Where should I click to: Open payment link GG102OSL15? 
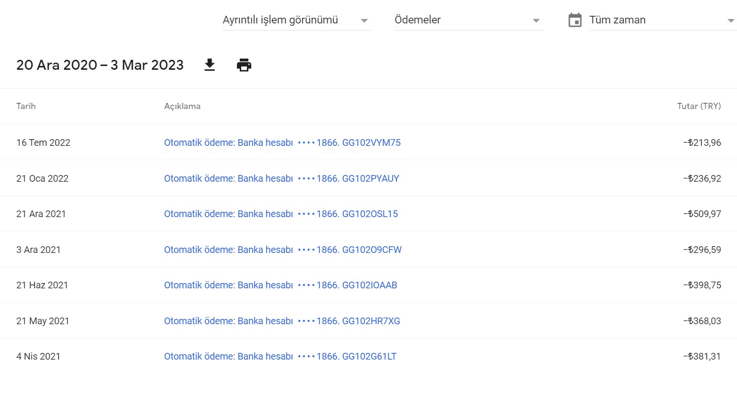point(281,214)
